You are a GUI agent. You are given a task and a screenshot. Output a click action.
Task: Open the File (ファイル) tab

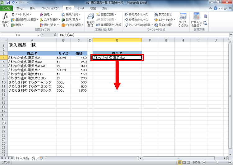click(6, 8)
